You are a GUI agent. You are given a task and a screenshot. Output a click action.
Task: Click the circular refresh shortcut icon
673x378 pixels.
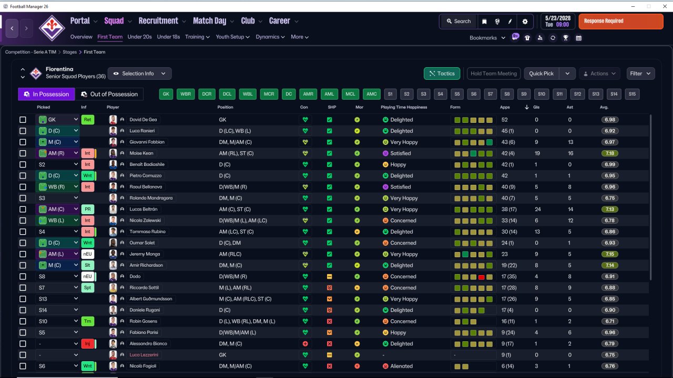click(553, 38)
